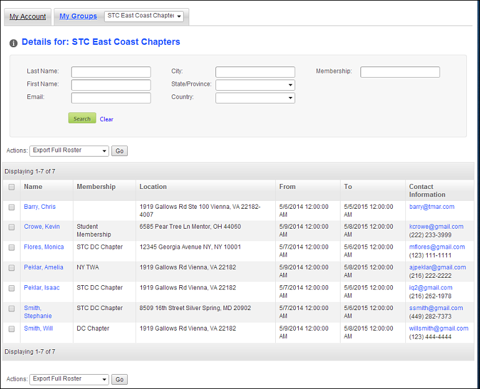Click the Name column header
The height and width of the screenshot is (389, 480).
pos(33,186)
